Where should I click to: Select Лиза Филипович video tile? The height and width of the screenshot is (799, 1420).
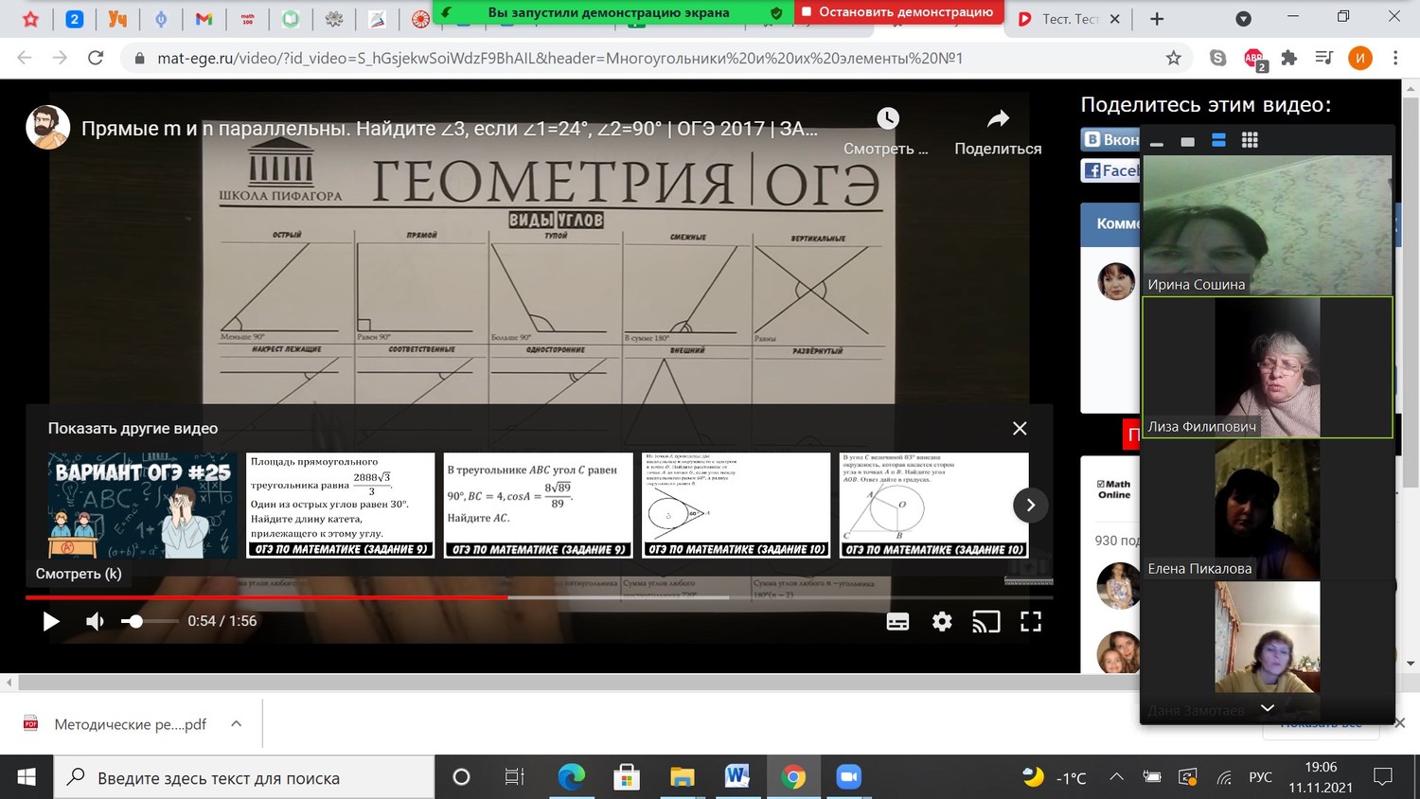[1268, 367]
